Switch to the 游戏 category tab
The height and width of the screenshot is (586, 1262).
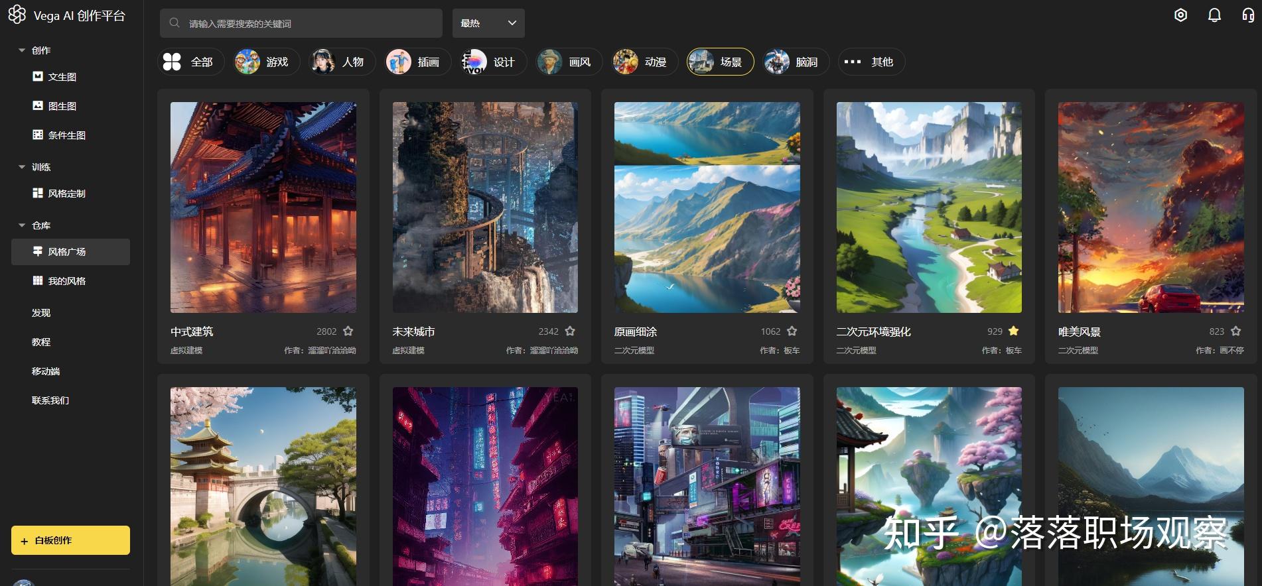tap(262, 62)
